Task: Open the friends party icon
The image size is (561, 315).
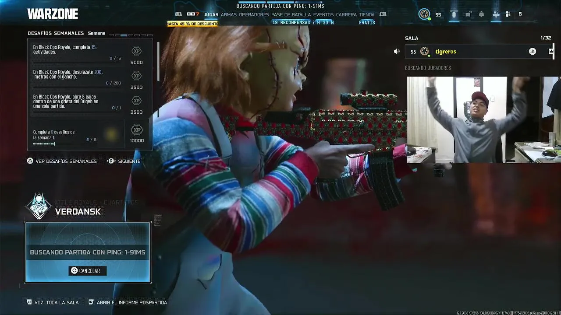Action: (x=508, y=14)
